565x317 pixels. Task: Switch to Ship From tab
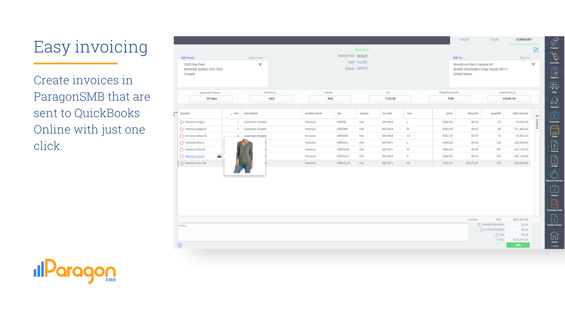click(255, 58)
